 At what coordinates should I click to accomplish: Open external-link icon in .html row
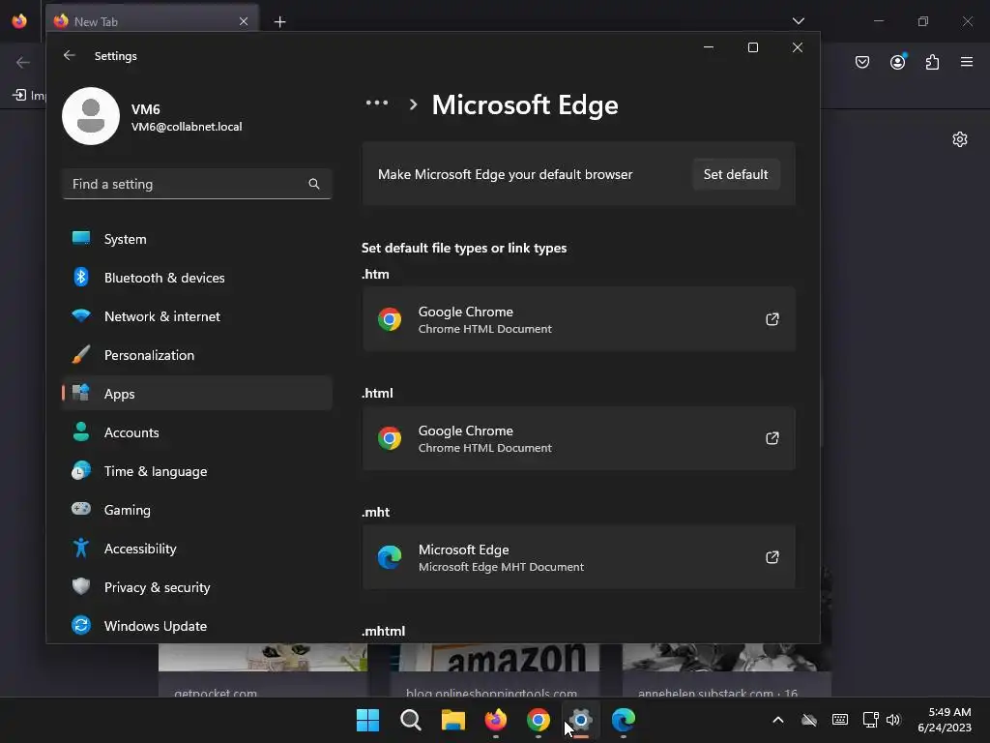pos(772,438)
